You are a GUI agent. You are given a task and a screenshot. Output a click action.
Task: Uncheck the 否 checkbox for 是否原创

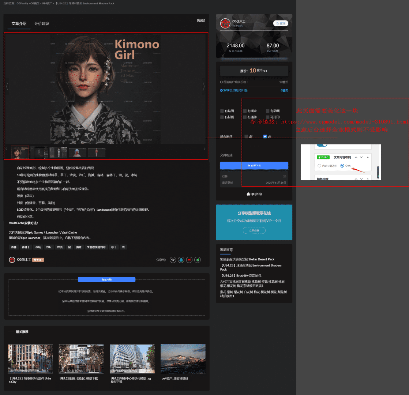click(265, 136)
